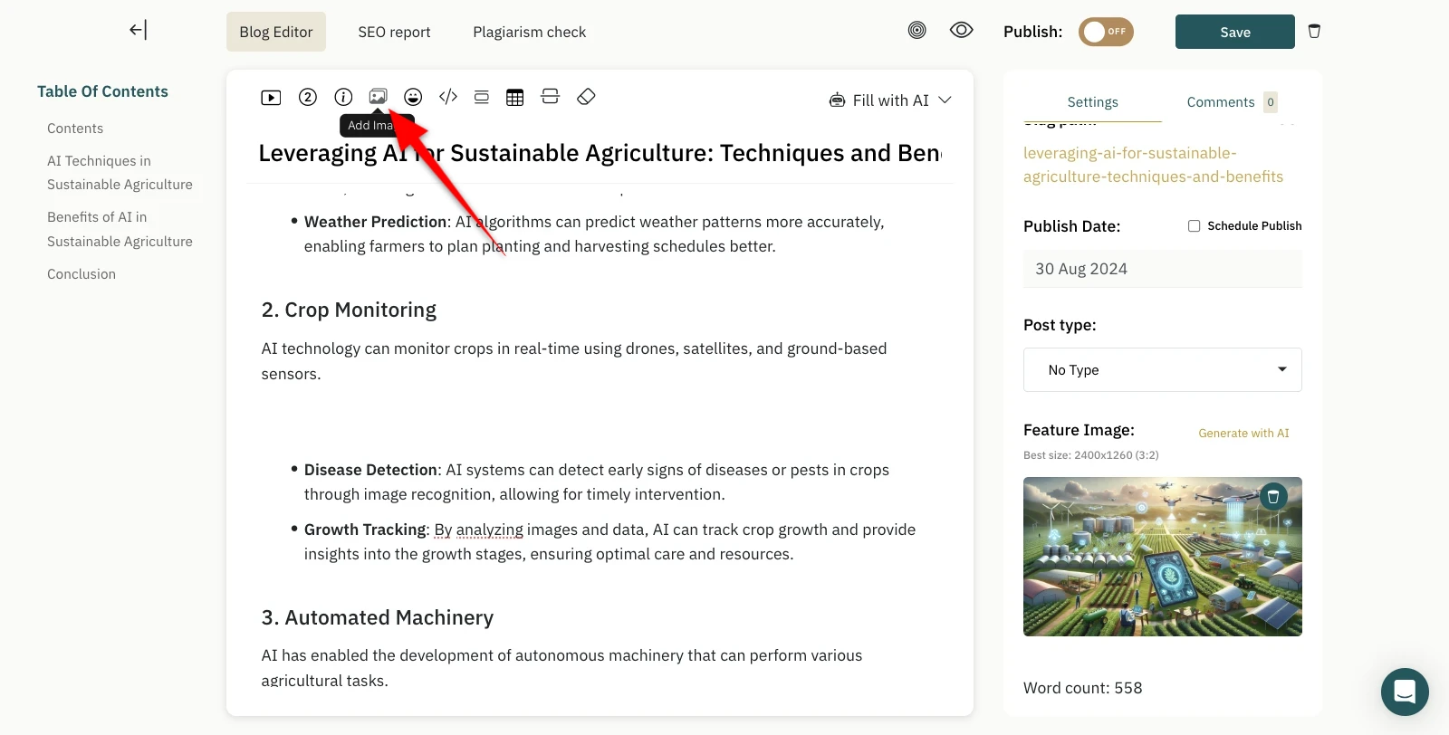Click the Disease Detection bullet text
The height and width of the screenshot is (735, 1449).
[x=597, y=482]
